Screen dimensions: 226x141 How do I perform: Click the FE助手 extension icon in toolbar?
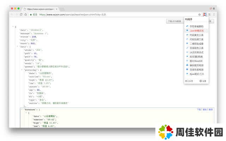click(205, 14)
